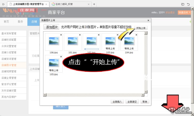Click the 102.jpg upload progress bar
Viewport: 194px width, 116px height.
point(92,49)
